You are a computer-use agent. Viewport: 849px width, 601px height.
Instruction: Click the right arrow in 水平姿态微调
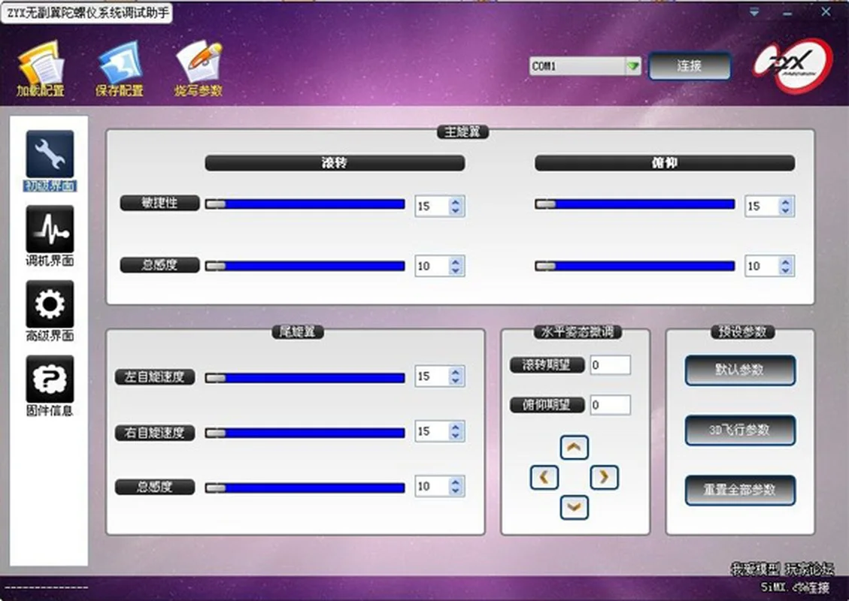pos(604,477)
